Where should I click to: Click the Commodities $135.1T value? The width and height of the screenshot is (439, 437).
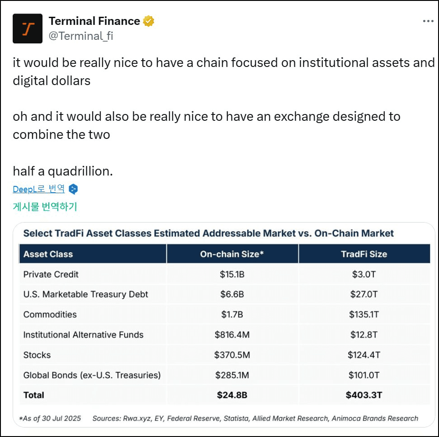pyautogui.click(x=364, y=314)
